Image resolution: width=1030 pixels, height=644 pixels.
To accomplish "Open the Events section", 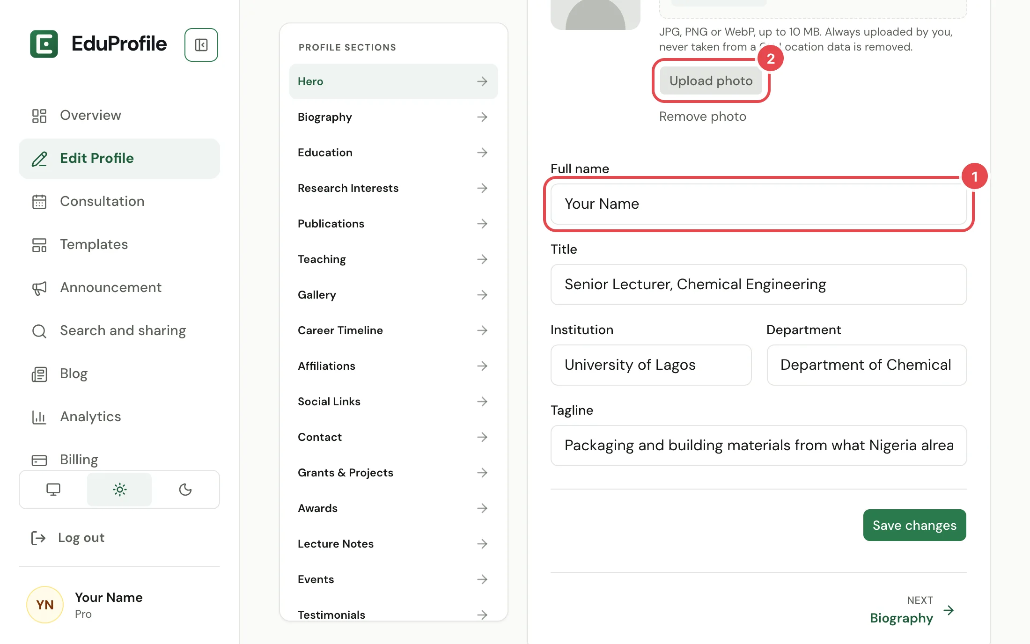I will [393, 579].
